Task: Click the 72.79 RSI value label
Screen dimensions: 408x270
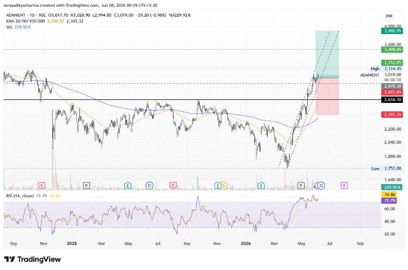Action: [x=389, y=201]
